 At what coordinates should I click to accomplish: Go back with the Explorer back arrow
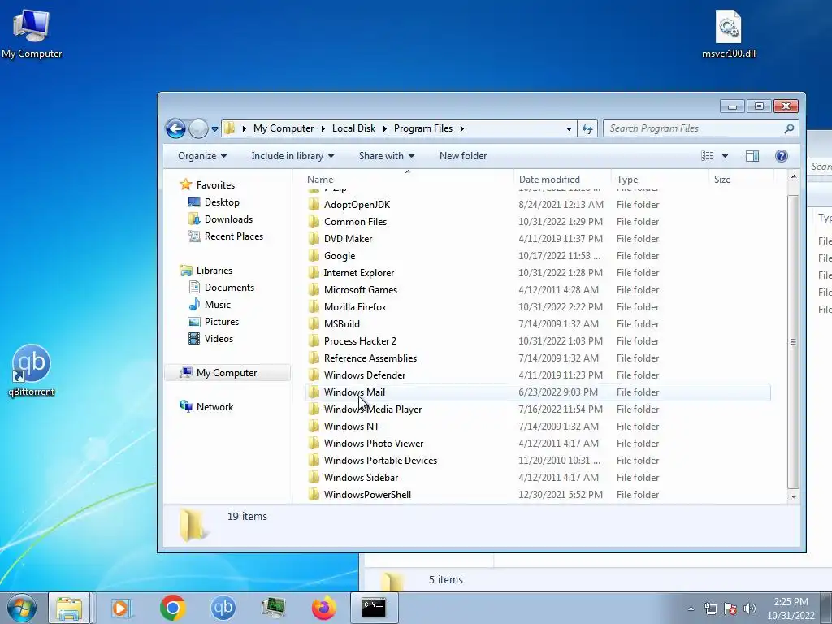point(175,128)
